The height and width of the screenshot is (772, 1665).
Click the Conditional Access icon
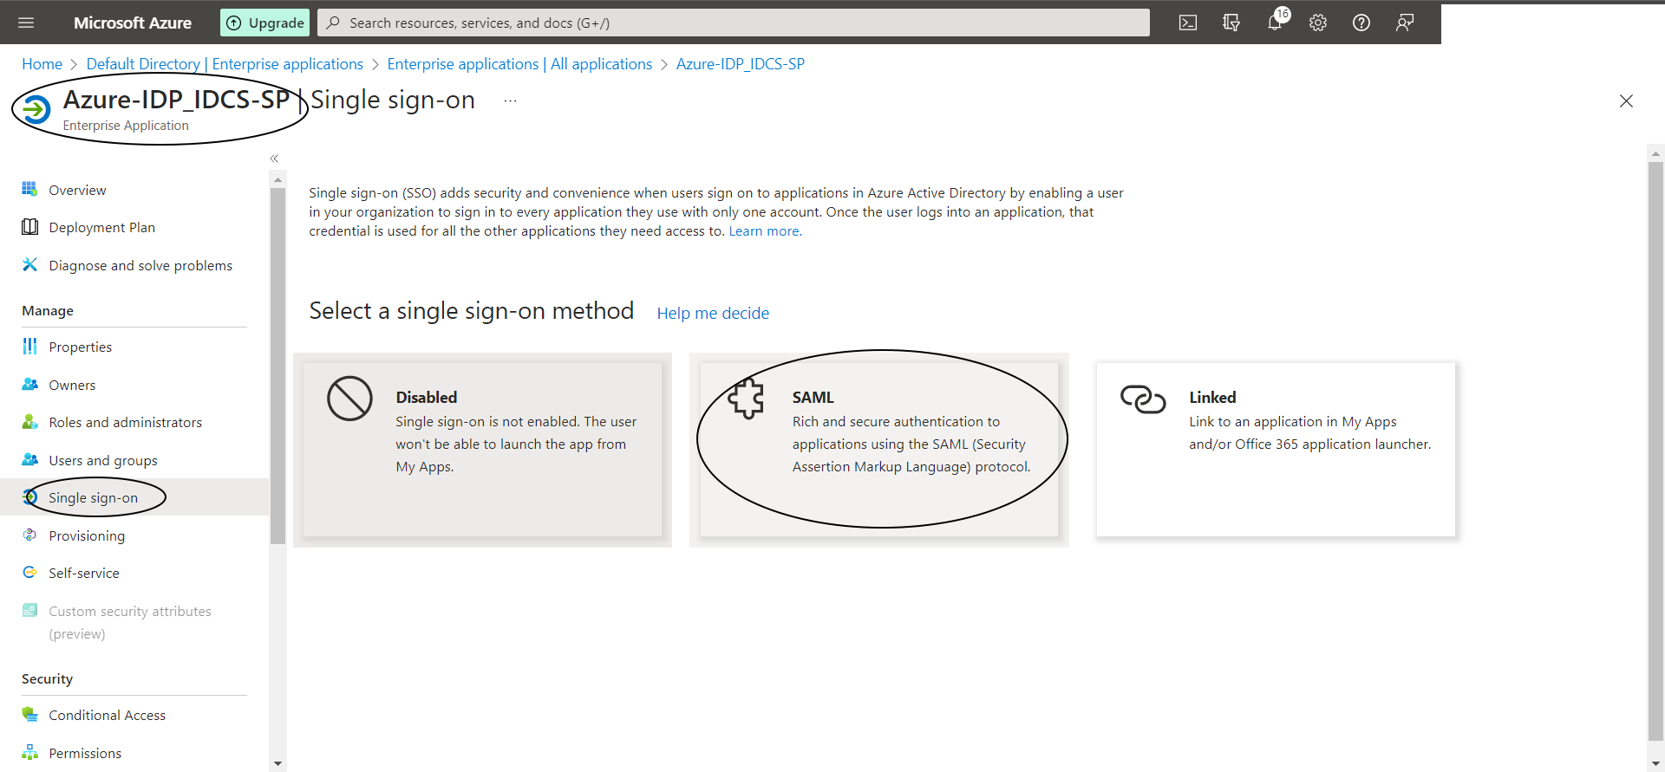pyautogui.click(x=29, y=715)
